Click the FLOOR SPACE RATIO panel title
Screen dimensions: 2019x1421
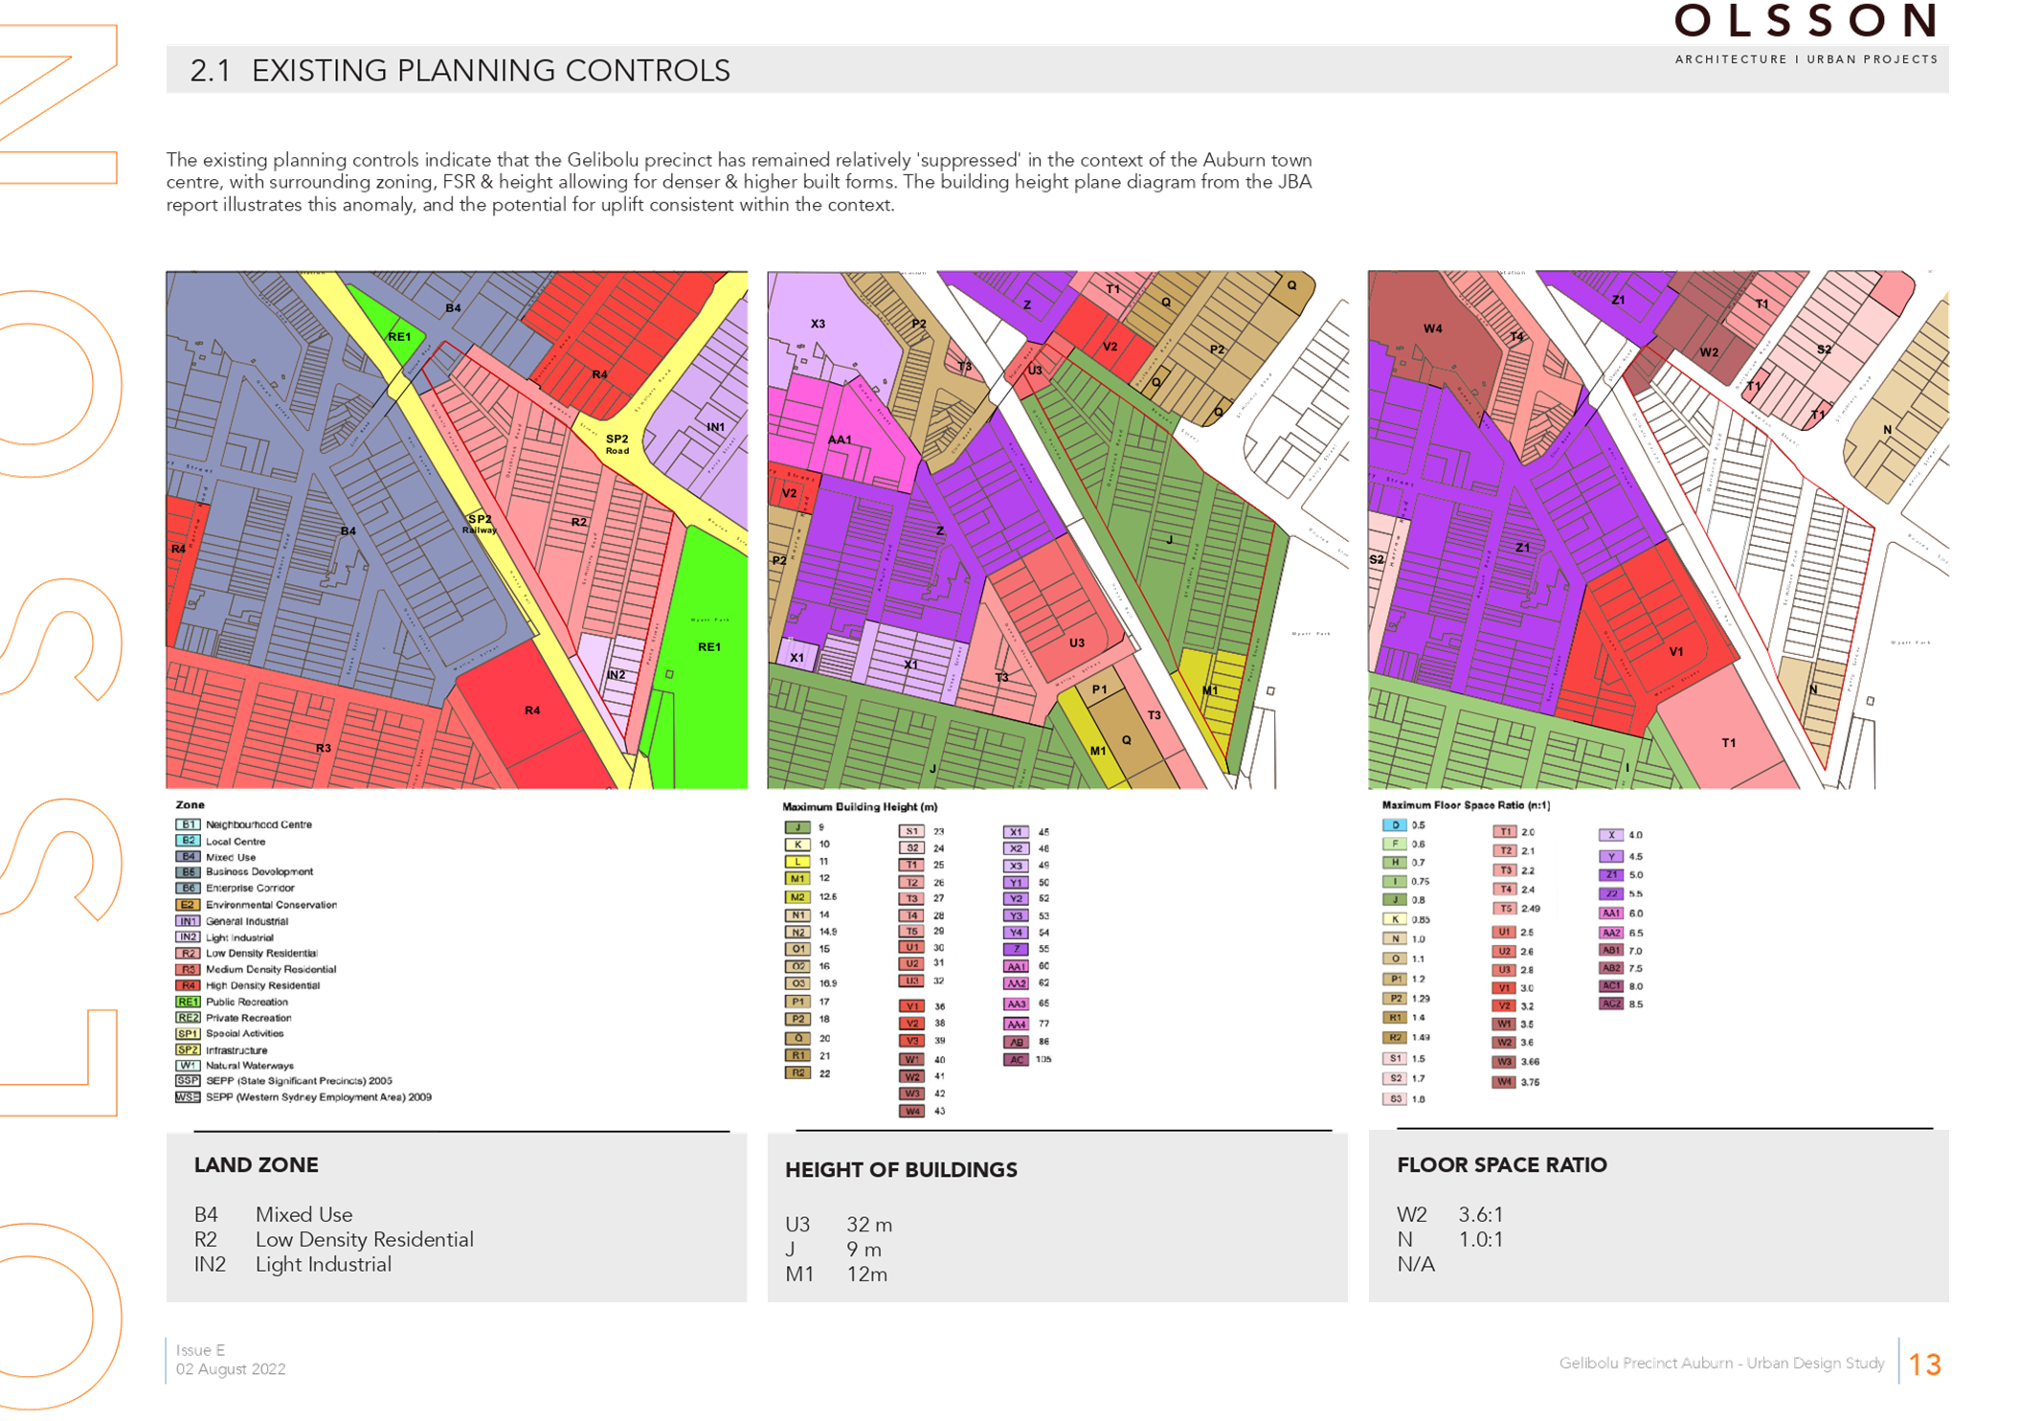[1501, 1165]
